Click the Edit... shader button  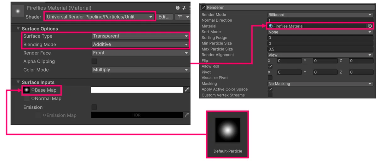tap(164, 17)
